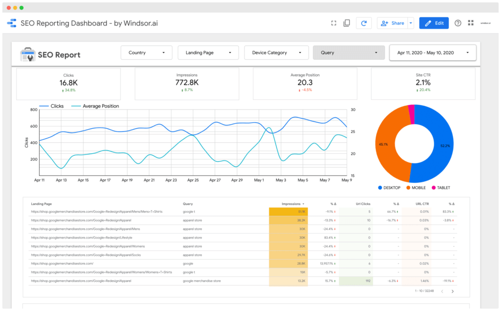Toggle MOBILE legend item in donut chart

click(x=415, y=188)
